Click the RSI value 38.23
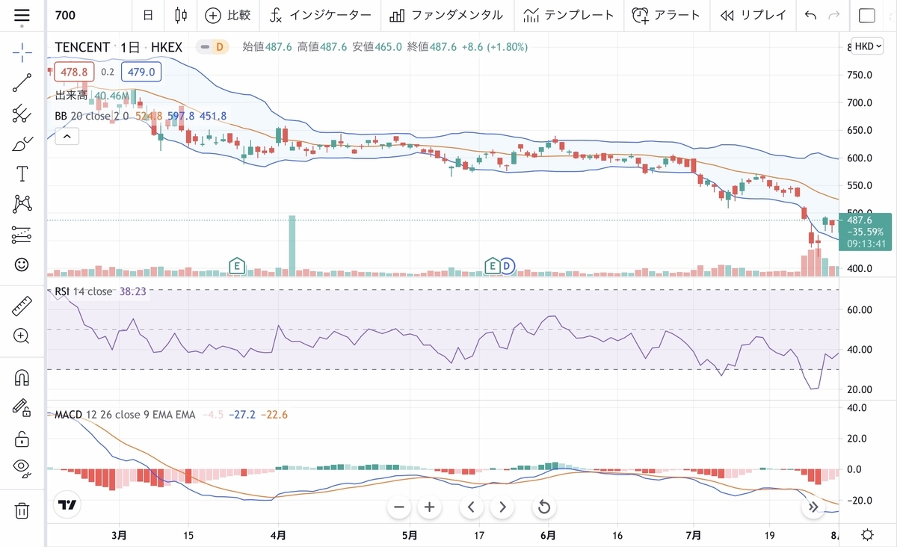The height and width of the screenshot is (547, 897). [x=134, y=291]
